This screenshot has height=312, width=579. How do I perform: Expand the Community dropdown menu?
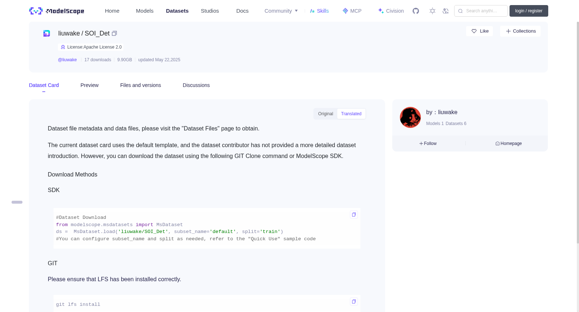[281, 11]
